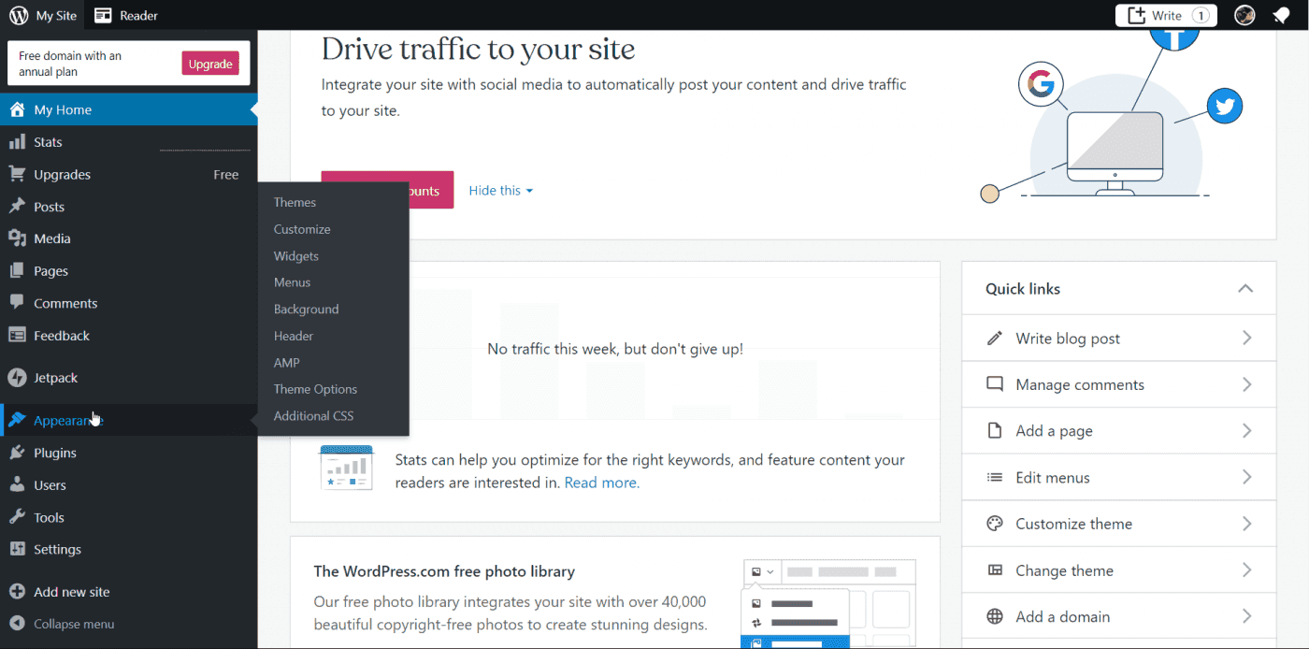Screen dimensions: 1309x649
Task: Click the Add new site plus icon
Action: (17, 592)
